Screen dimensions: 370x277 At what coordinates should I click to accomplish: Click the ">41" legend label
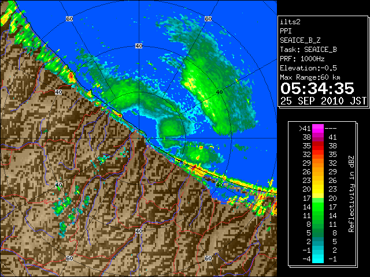(305, 129)
